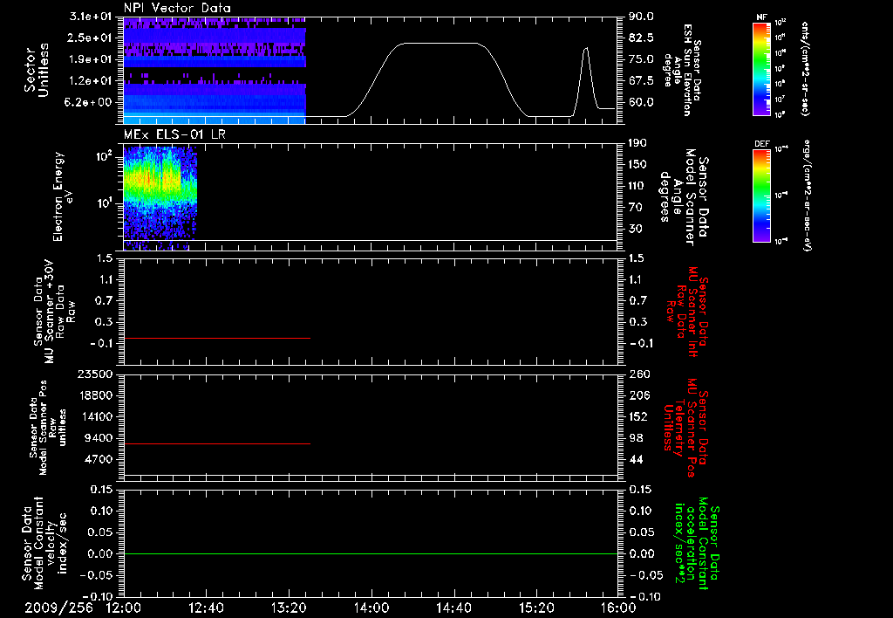The height and width of the screenshot is (618, 893).
Task: Click the '1.2e+01' sector tick value
Action: pos(88,81)
